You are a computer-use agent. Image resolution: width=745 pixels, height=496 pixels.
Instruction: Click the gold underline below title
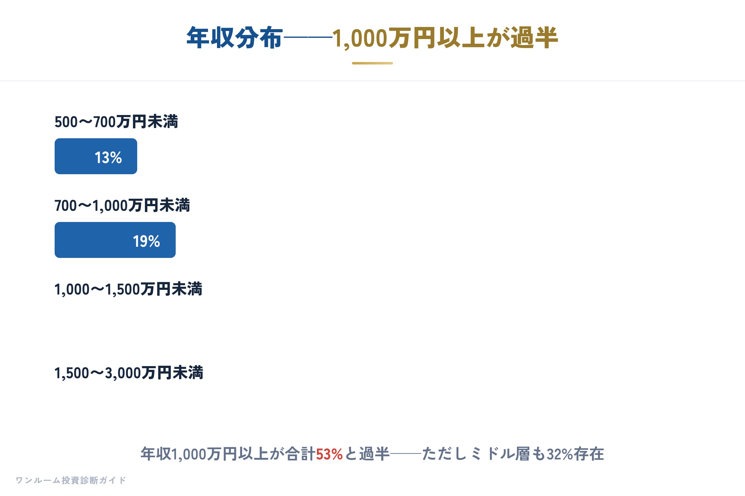pyautogui.click(x=372, y=63)
